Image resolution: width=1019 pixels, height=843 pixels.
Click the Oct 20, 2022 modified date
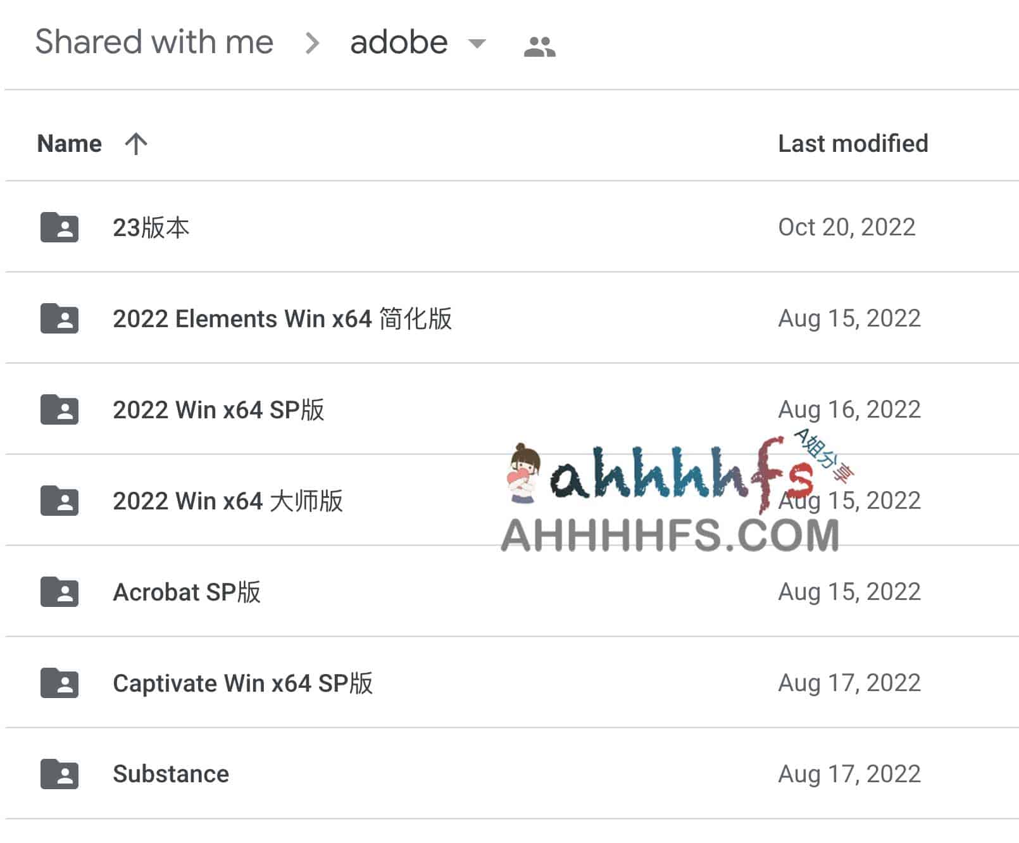847,227
